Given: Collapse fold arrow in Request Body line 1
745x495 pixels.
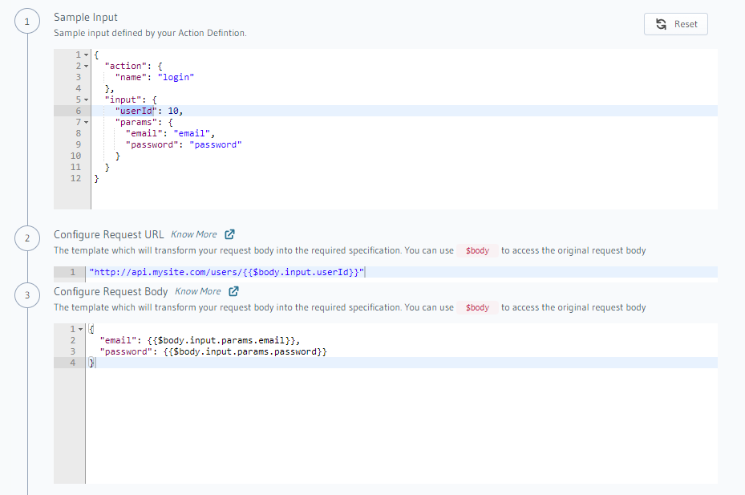Looking at the screenshot, I should click(x=81, y=329).
